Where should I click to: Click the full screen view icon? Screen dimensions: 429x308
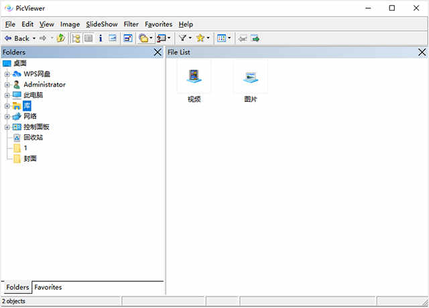128,38
